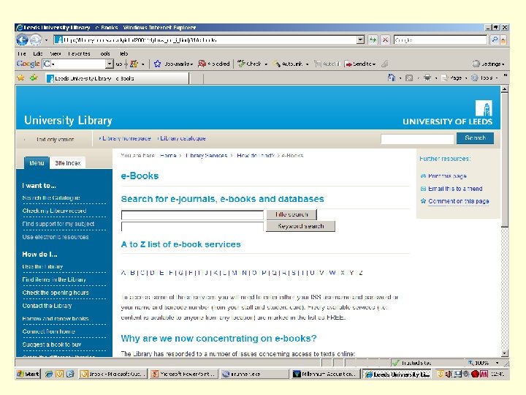Open Google toolbar Bookmarks star
Viewport: 526px width, 395px height.
click(x=173, y=64)
